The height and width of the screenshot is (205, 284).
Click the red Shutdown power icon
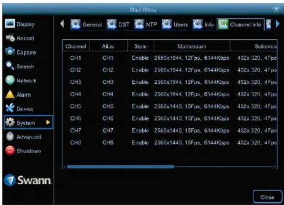(10, 150)
